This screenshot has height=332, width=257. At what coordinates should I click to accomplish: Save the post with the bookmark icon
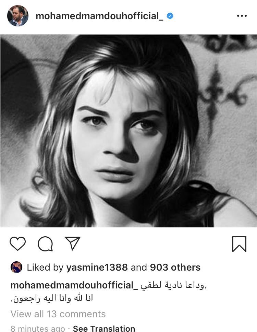[239, 244]
